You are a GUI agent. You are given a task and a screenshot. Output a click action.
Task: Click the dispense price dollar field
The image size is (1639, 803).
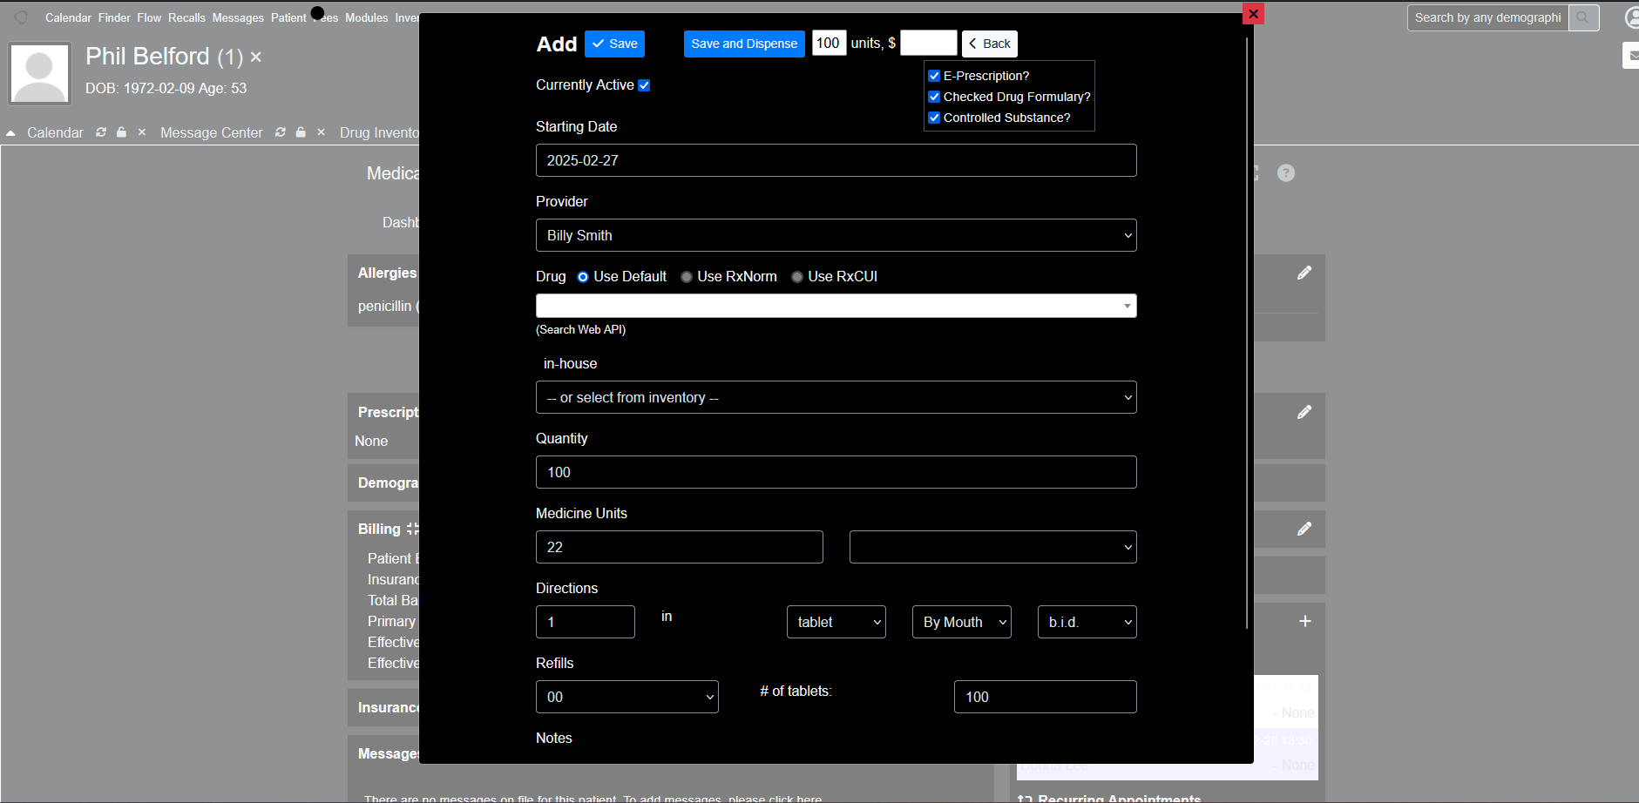click(929, 43)
